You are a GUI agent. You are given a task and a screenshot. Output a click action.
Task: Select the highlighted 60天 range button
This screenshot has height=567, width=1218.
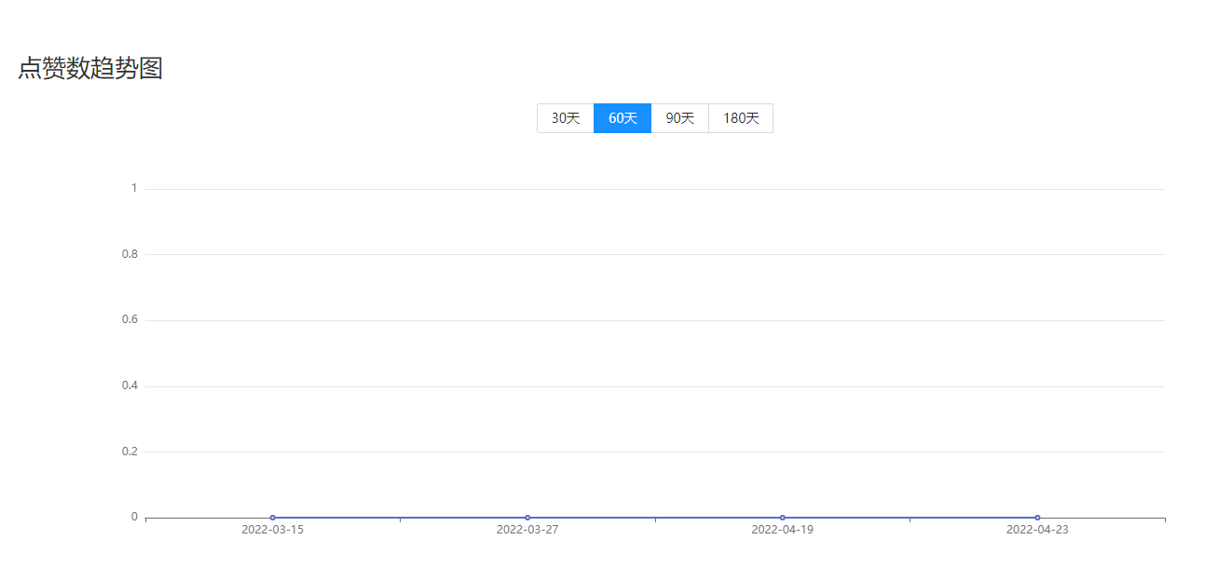(623, 118)
